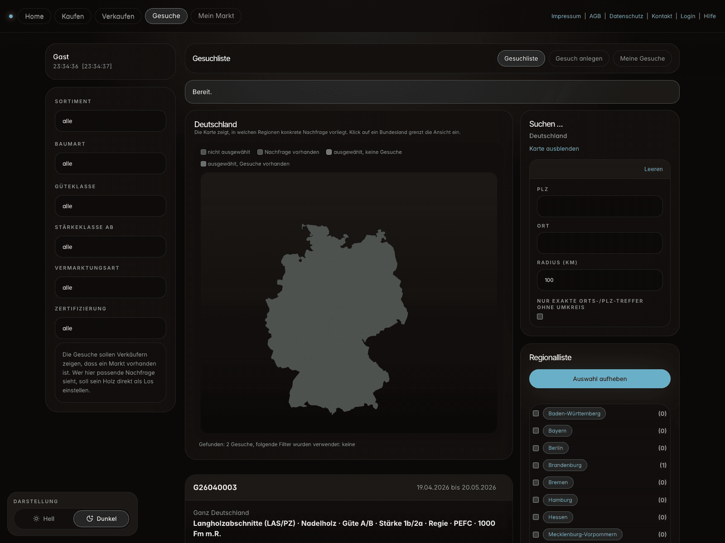Screen dimensions: 725x543
Task: Open the Kontakt link
Action: click(x=662, y=16)
